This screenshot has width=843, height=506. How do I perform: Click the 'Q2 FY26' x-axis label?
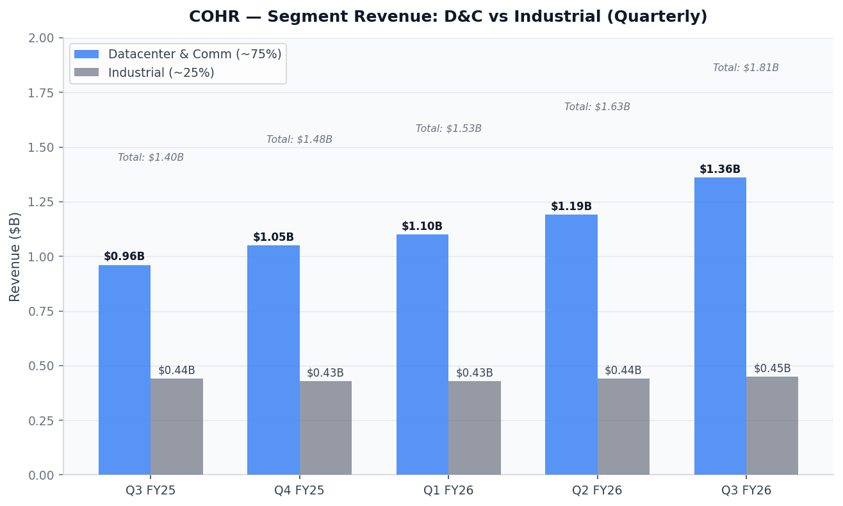pyautogui.click(x=597, y=491)
